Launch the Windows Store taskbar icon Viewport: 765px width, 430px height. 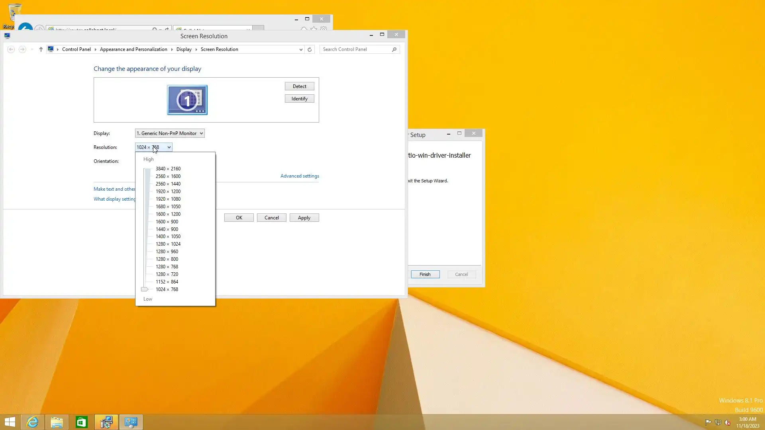coord(82,422)
